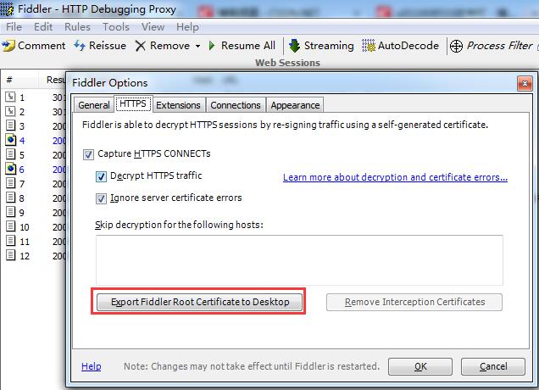The height and width of the screenshot is (390, 539).
Task: Select session 4 web page icon
Action: tap(11, 140)
